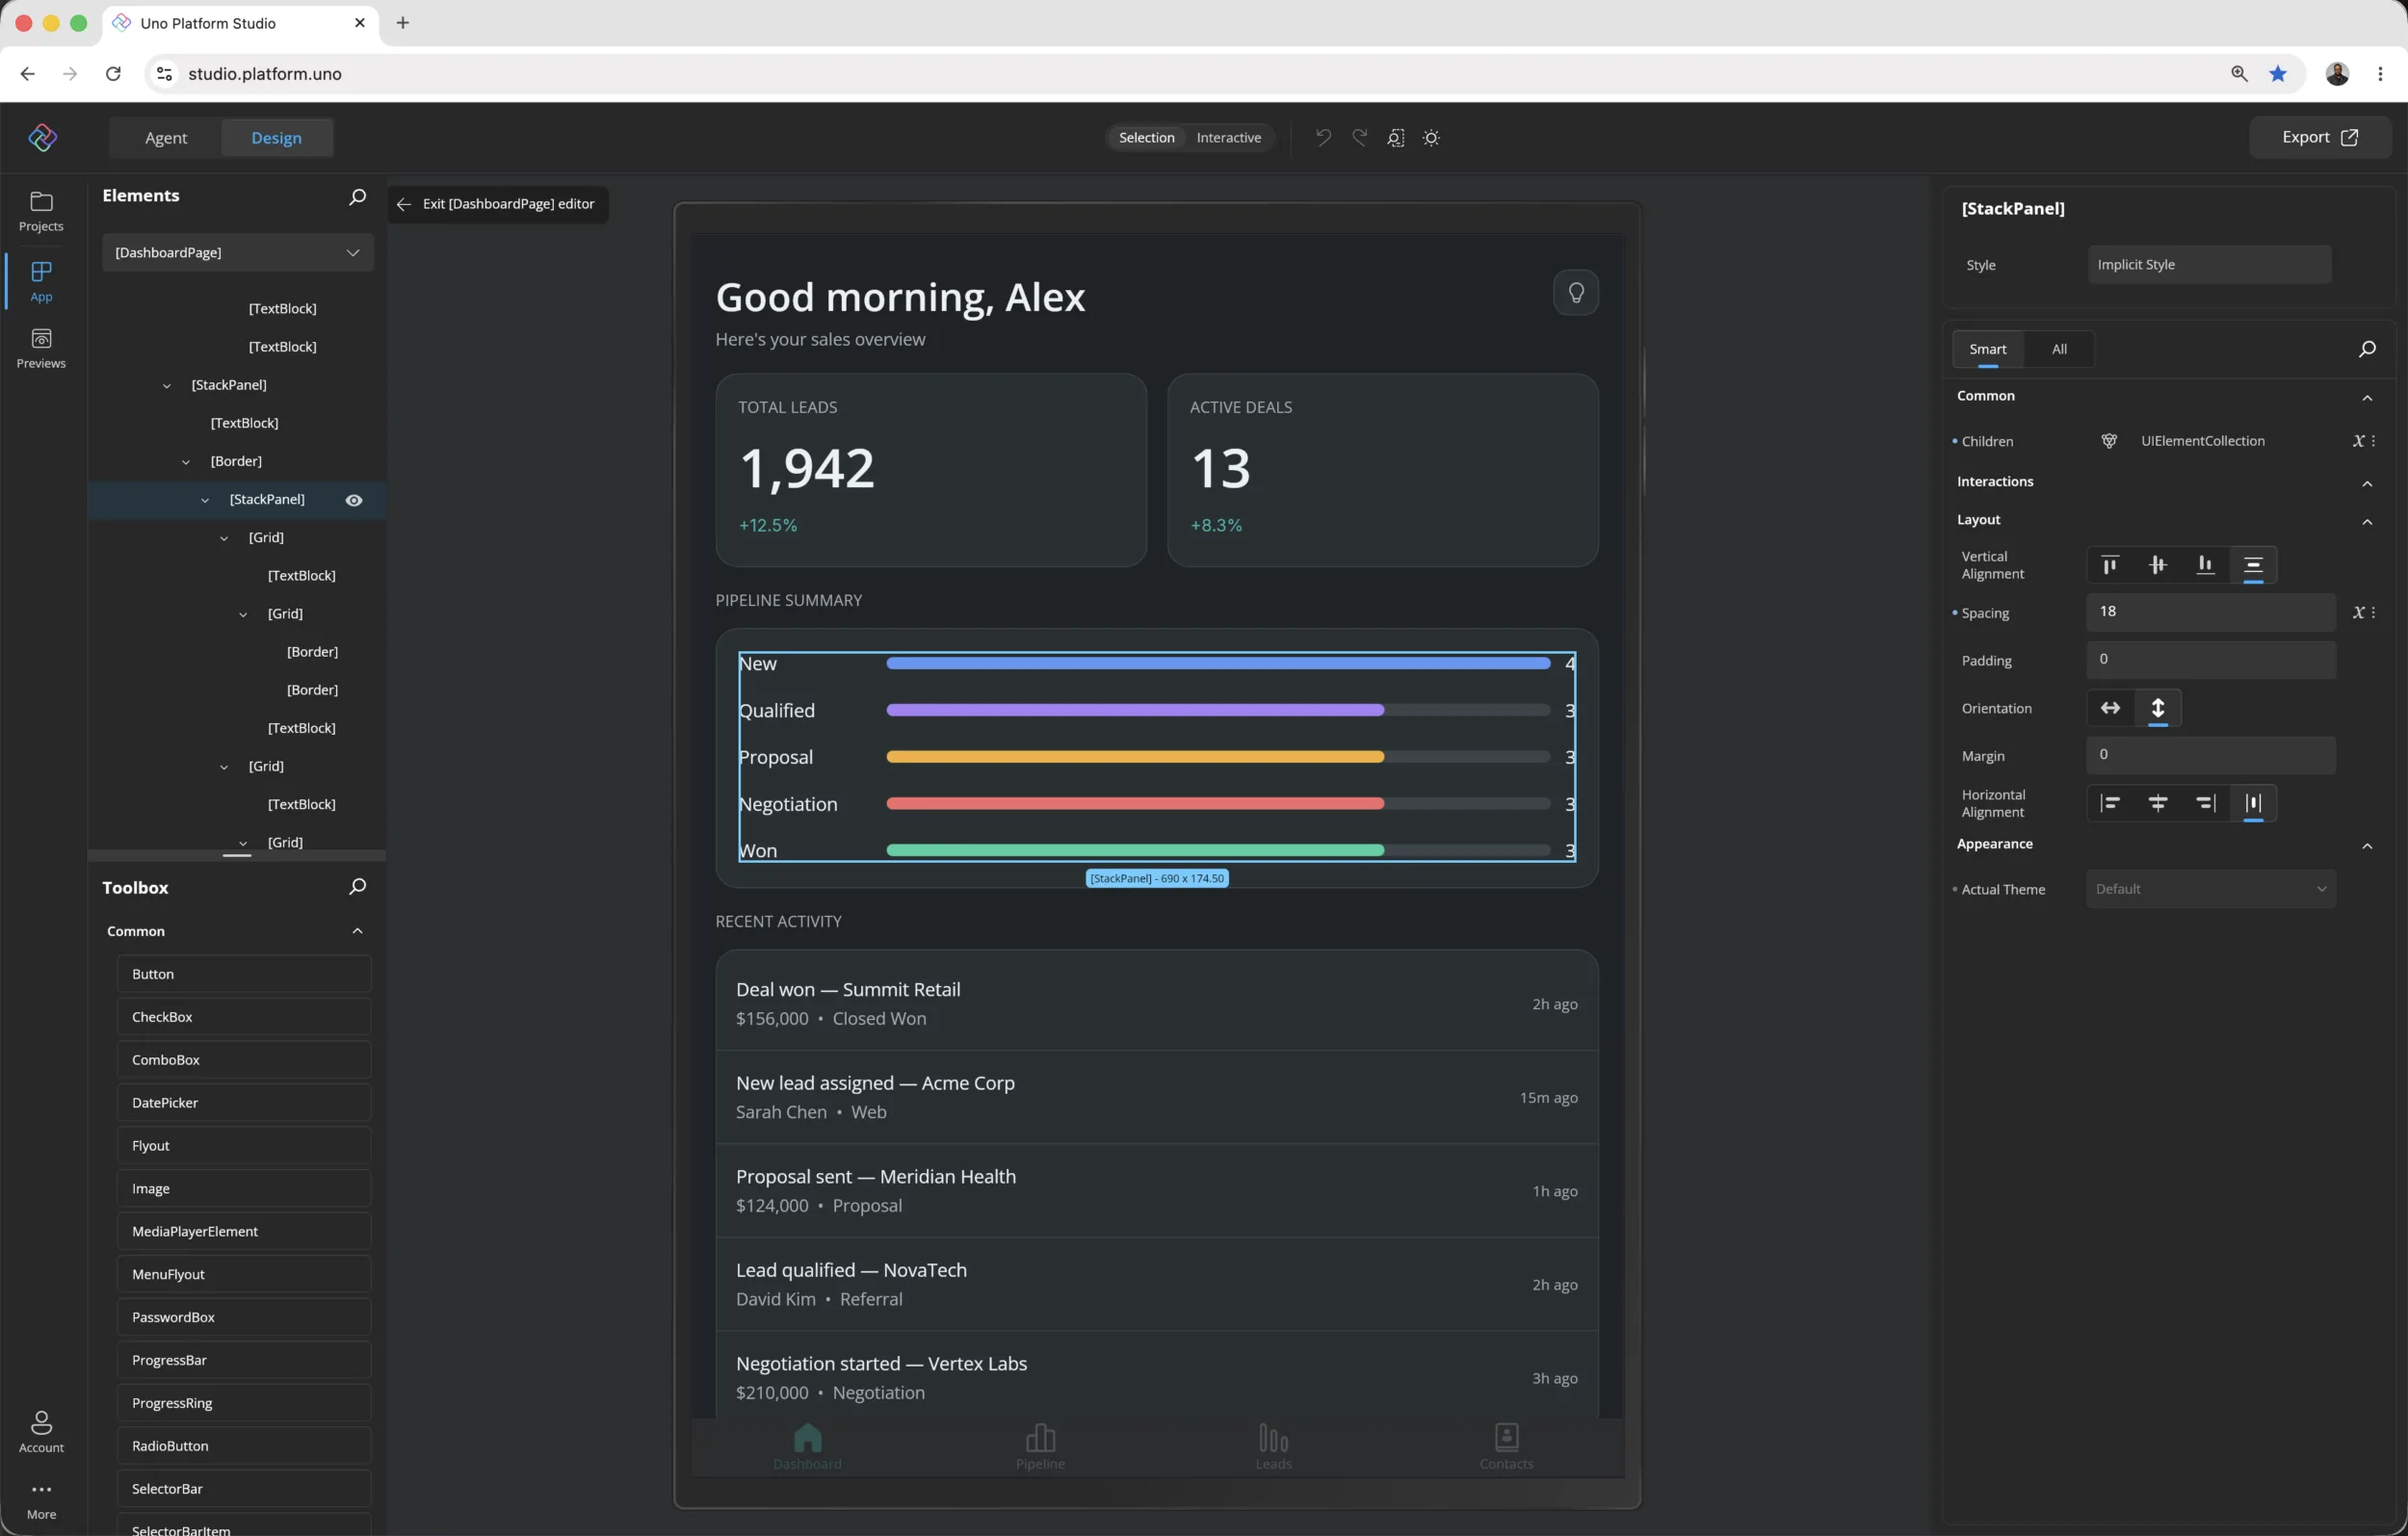Collapse the Layout section
The height and width of the screenshot is (1536, 2408).
[2366, 521]
